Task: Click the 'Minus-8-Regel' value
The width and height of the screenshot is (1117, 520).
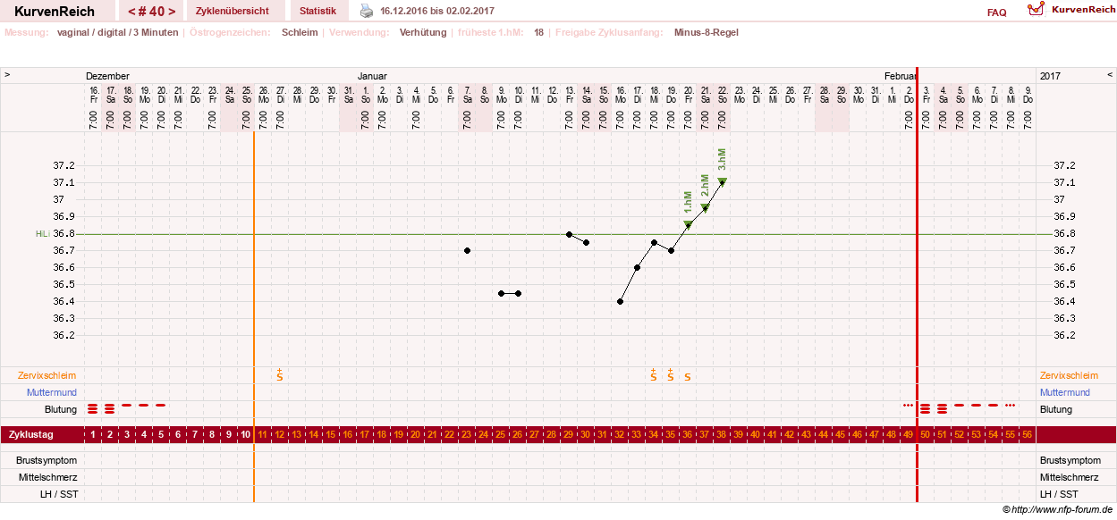Action: tap(707, 32)
